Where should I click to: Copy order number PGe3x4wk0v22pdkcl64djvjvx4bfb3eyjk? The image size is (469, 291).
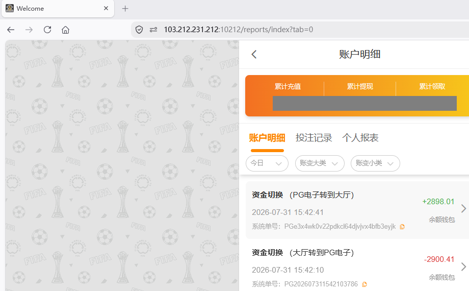(402, 227)
